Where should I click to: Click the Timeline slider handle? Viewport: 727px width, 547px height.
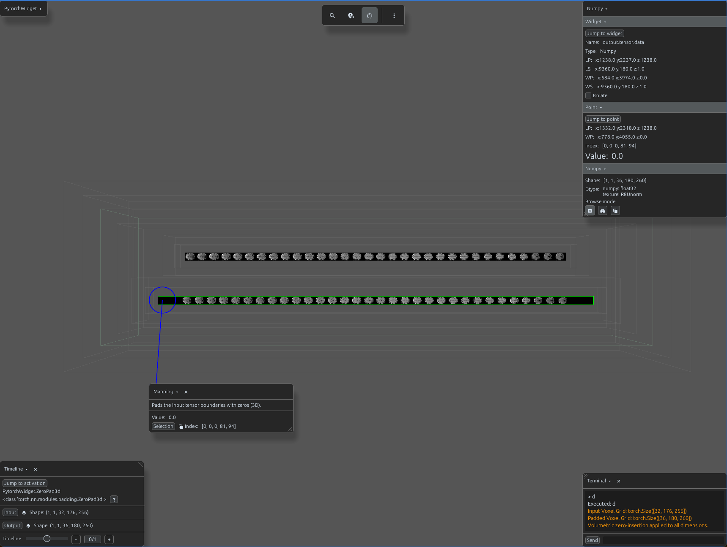47,539
